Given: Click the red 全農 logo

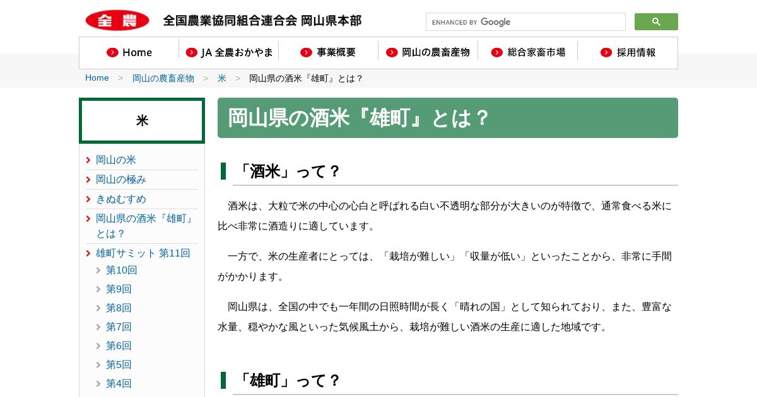Looking at the screenshot, I should pyautogui.click(x=117, y=20).
